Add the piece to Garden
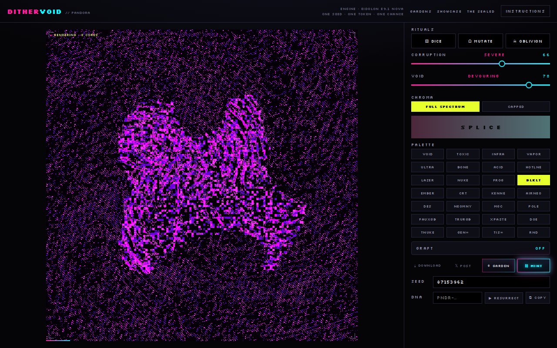Viewport: 557px width, 348px height. [x=498, y=266]
